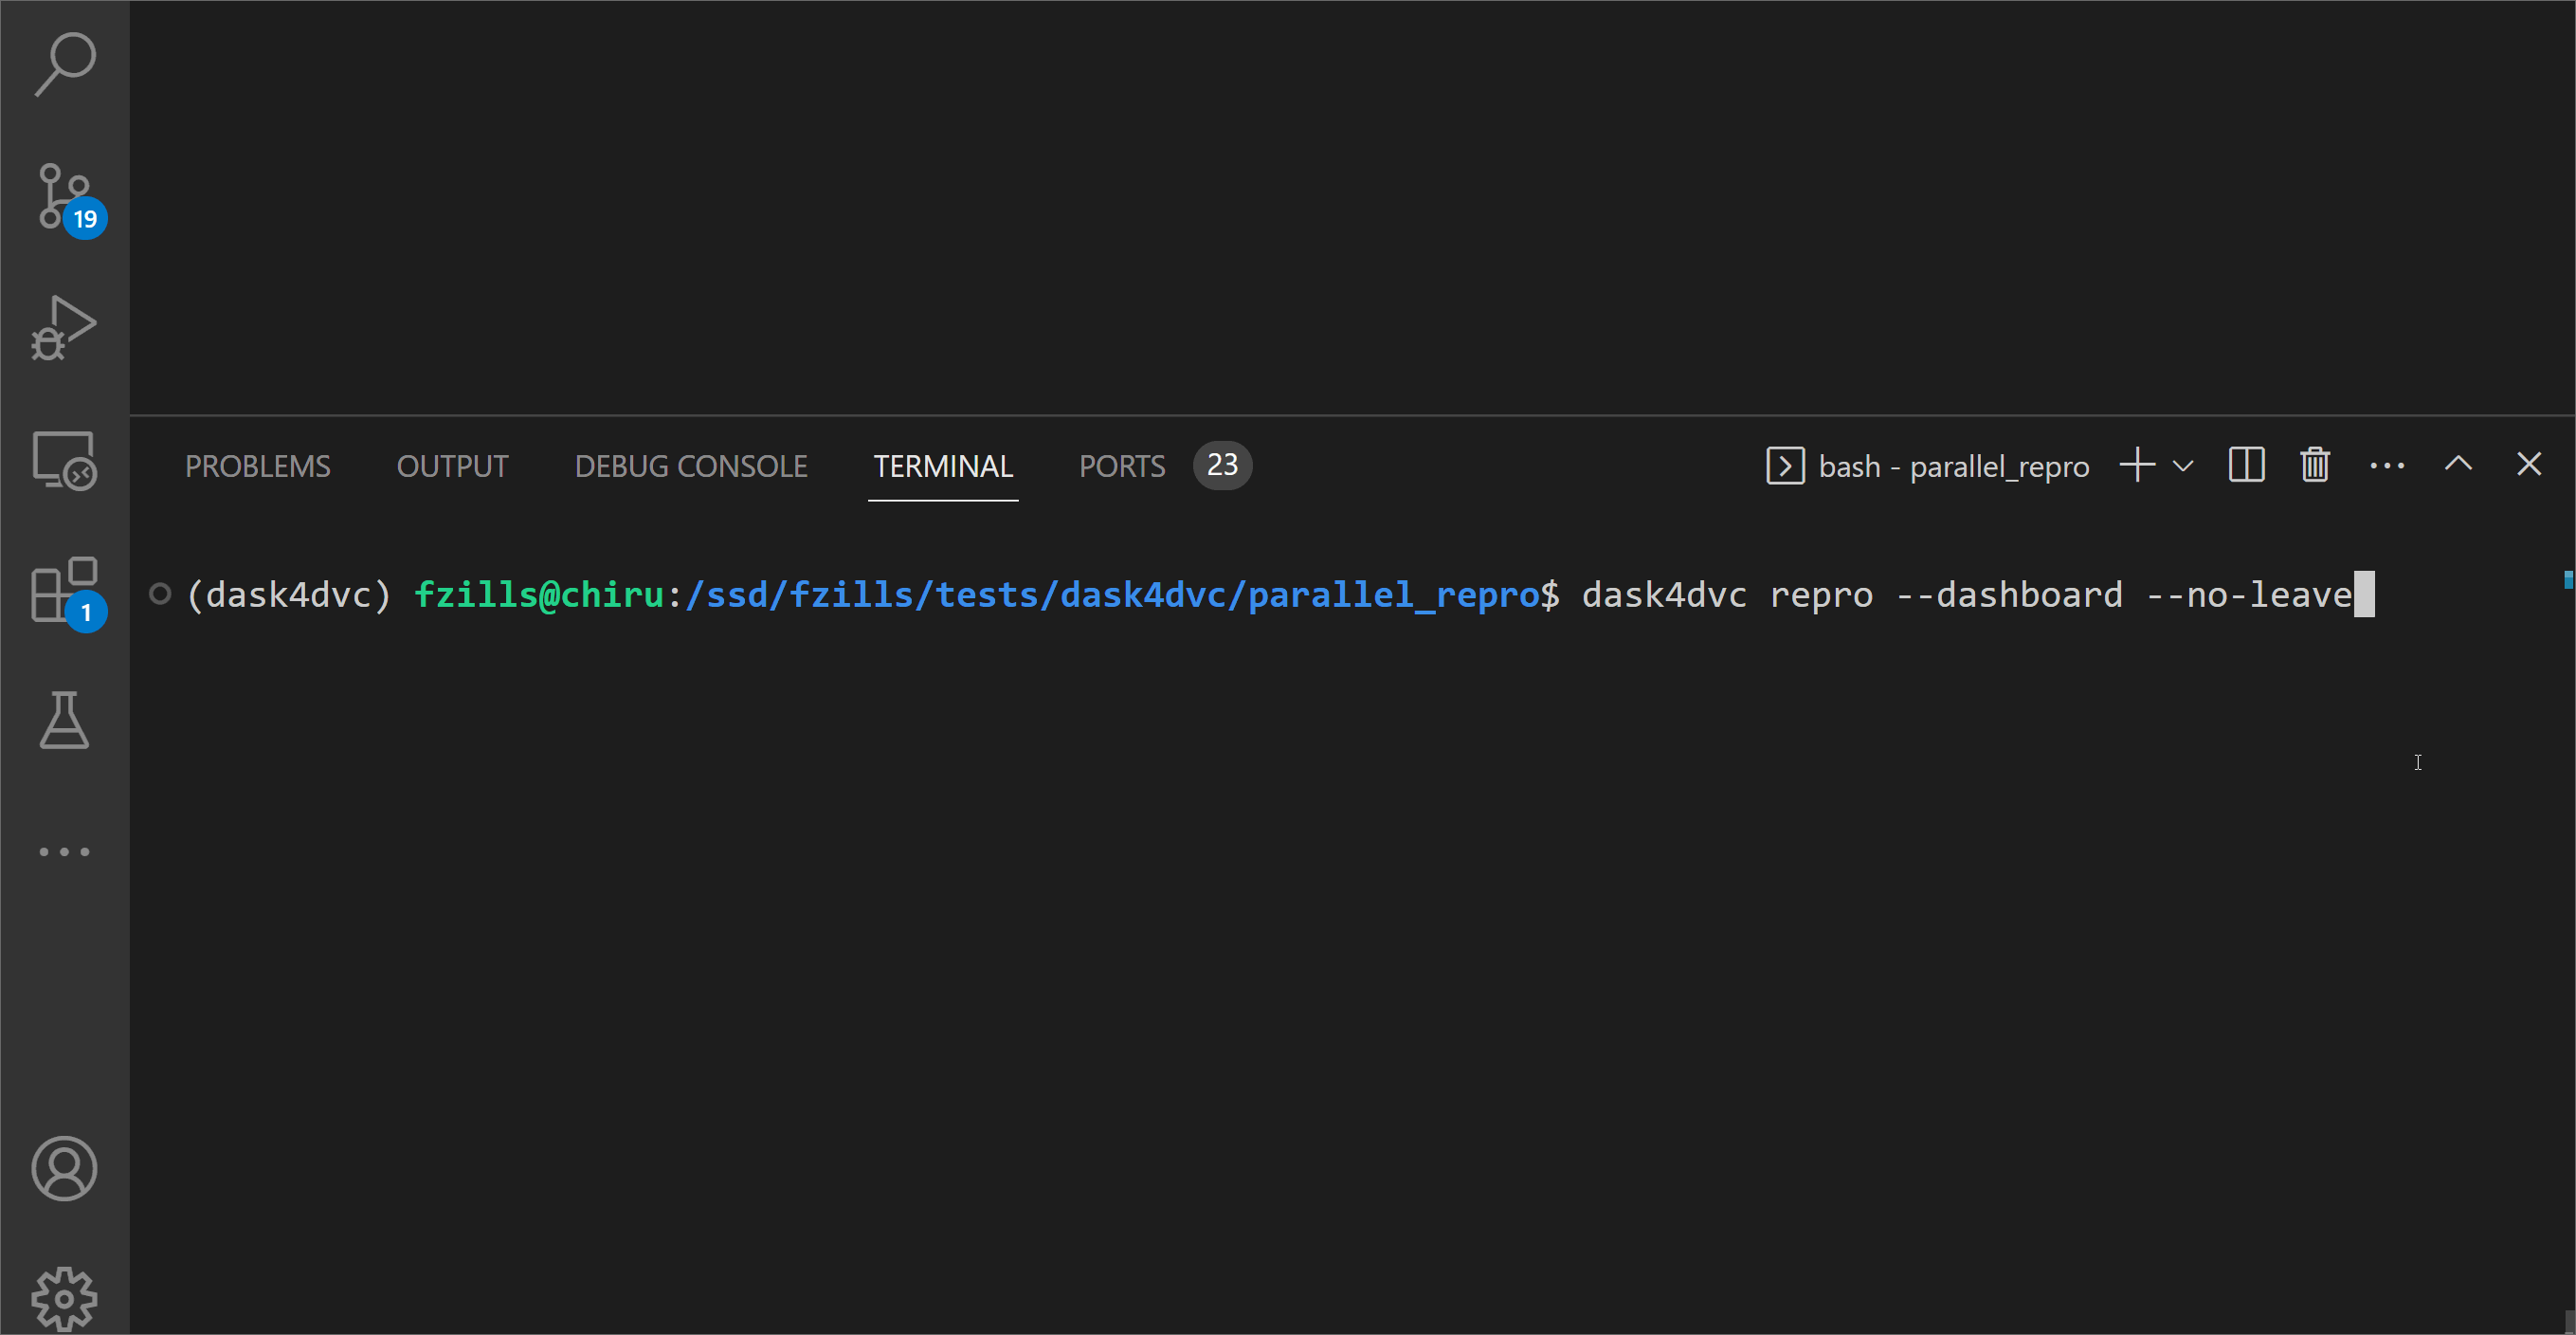
Task: Maximize panel size with chevron
Action: 2458,464
